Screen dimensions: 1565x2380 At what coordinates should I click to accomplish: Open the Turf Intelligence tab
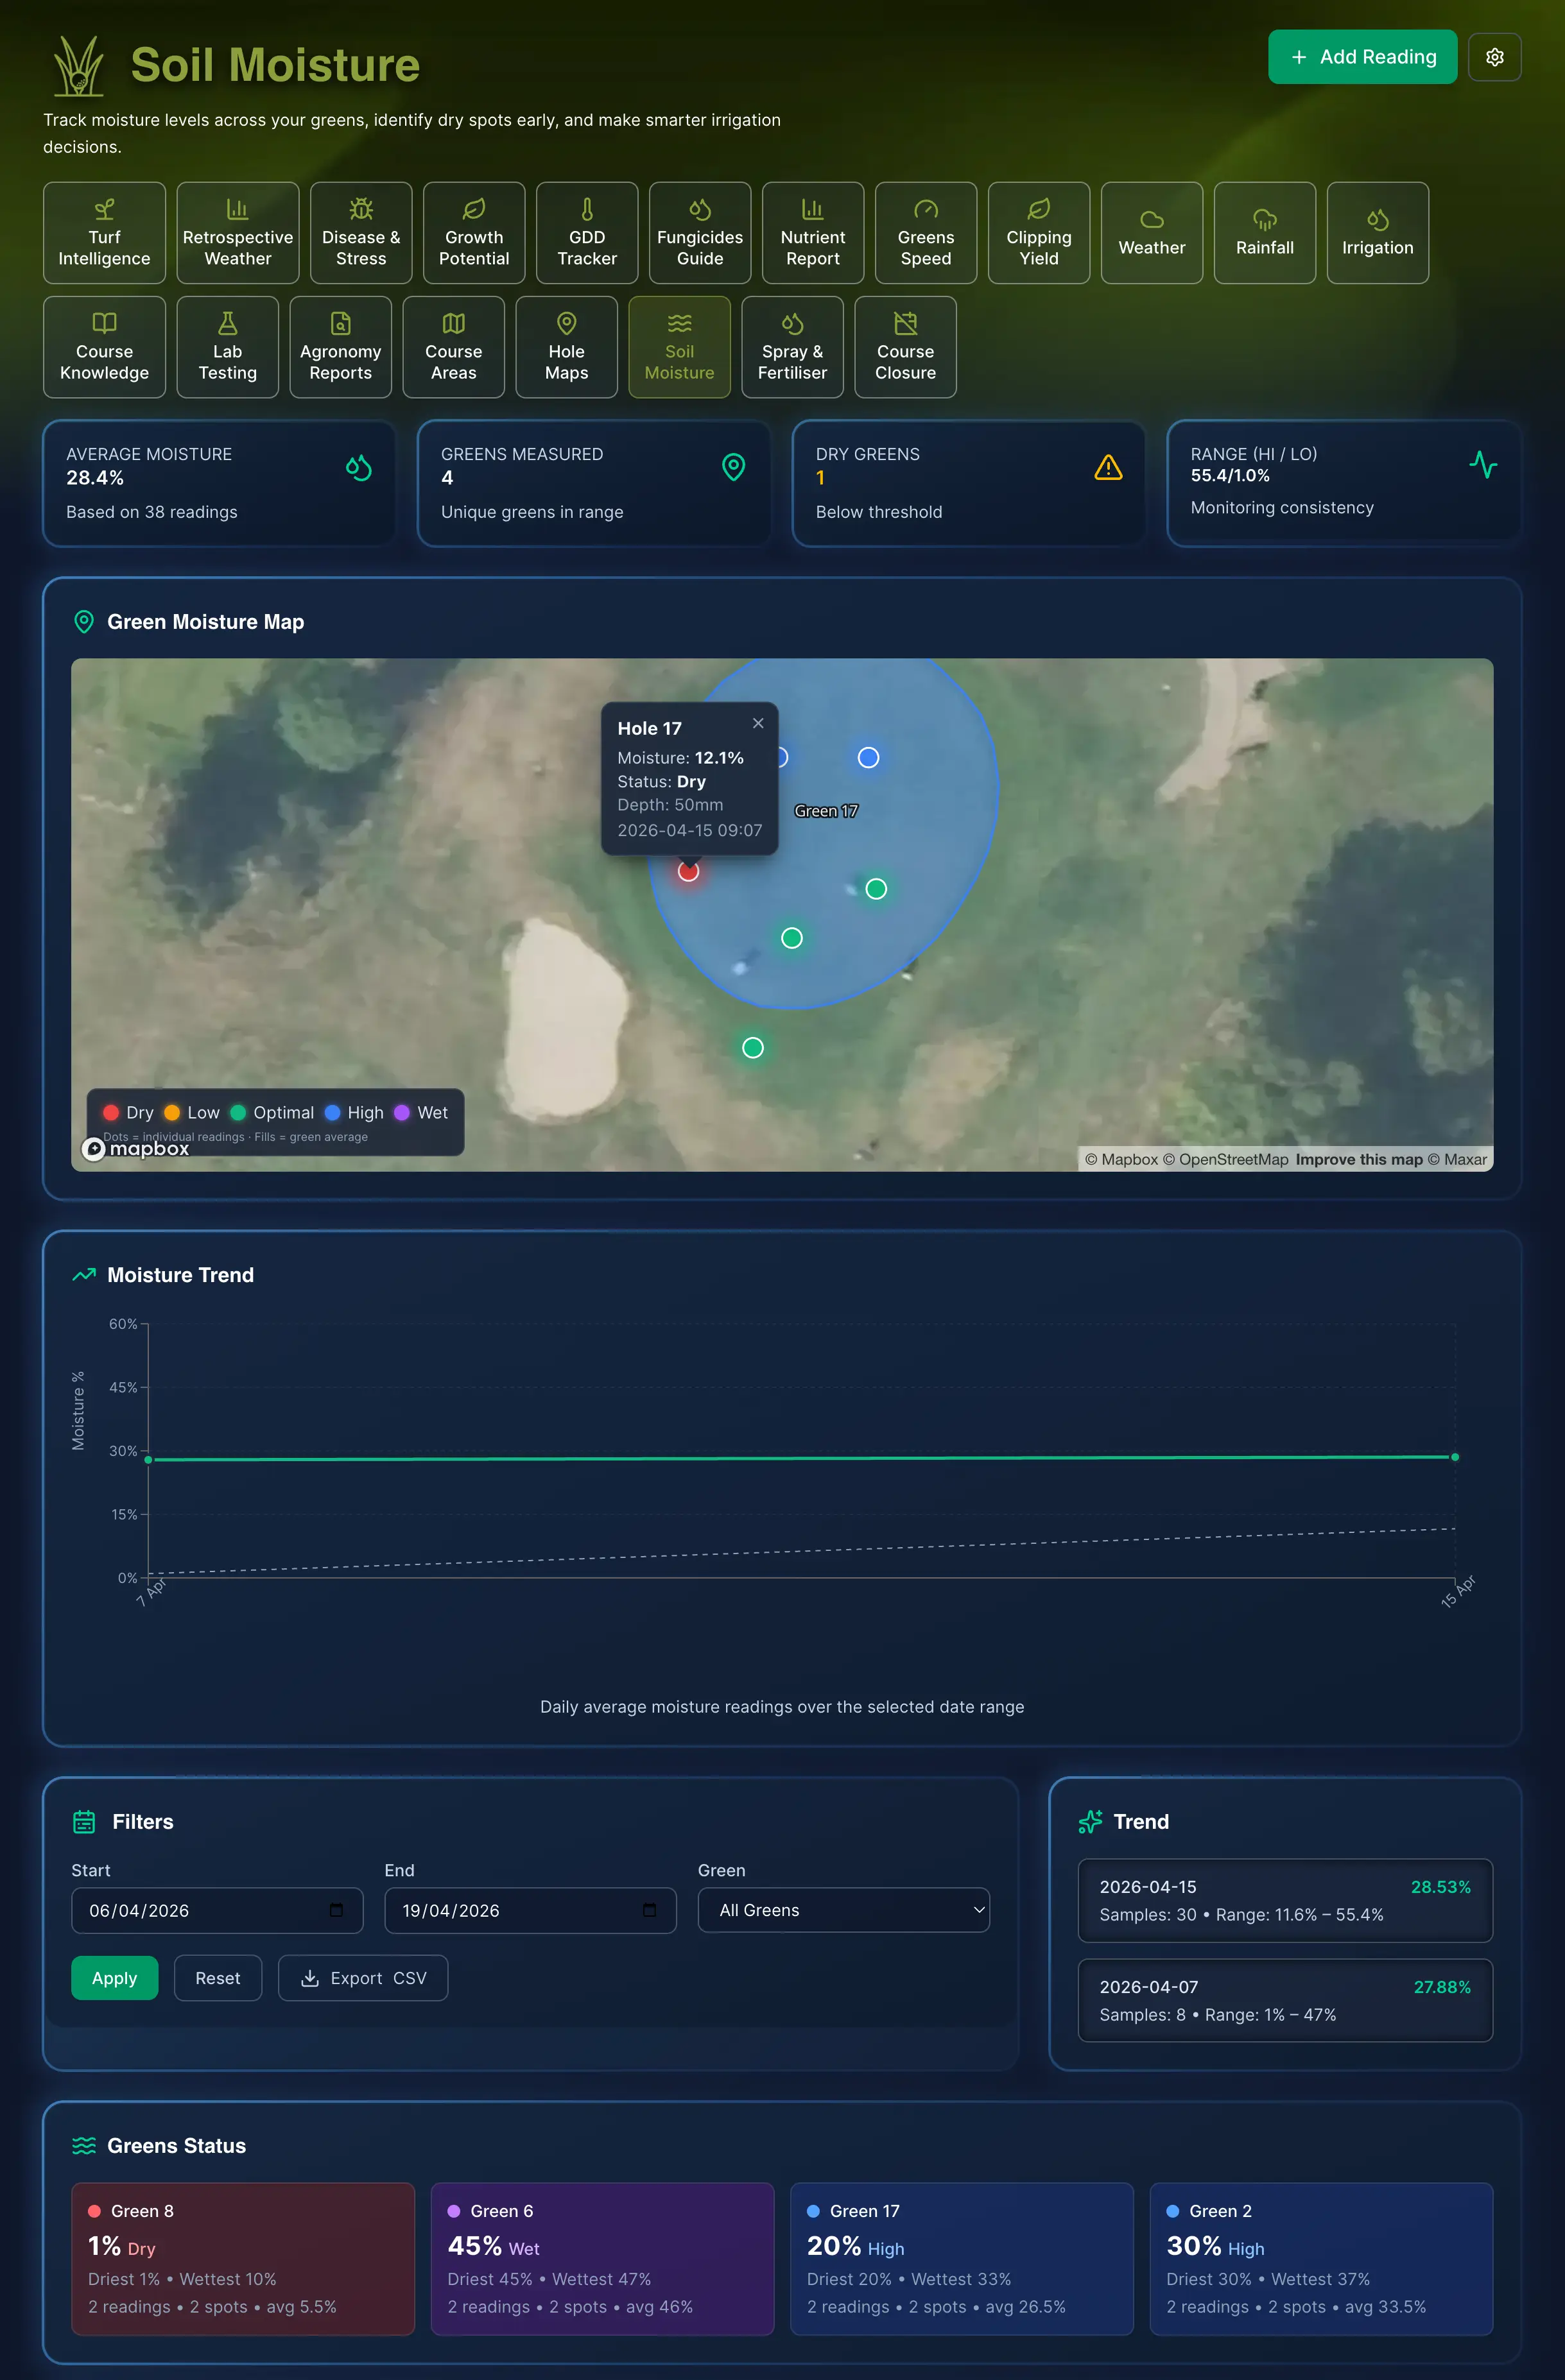tap(104, 233)
